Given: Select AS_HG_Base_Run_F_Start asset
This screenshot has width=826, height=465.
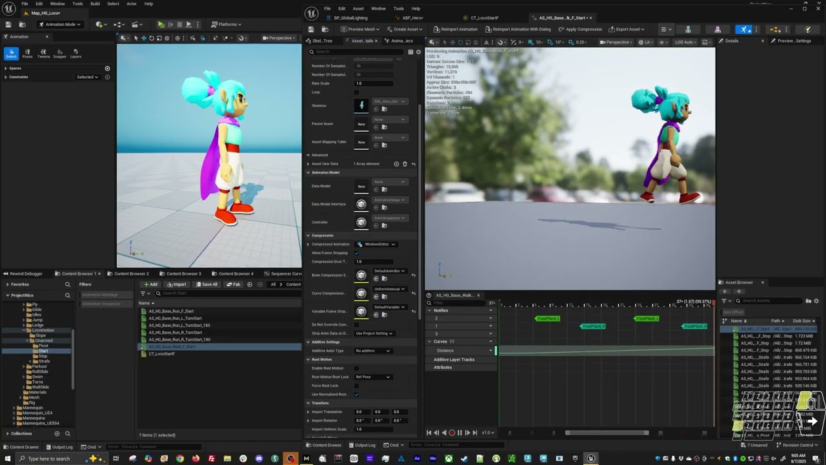Looking at the screenshot, I should click(171, 311).
